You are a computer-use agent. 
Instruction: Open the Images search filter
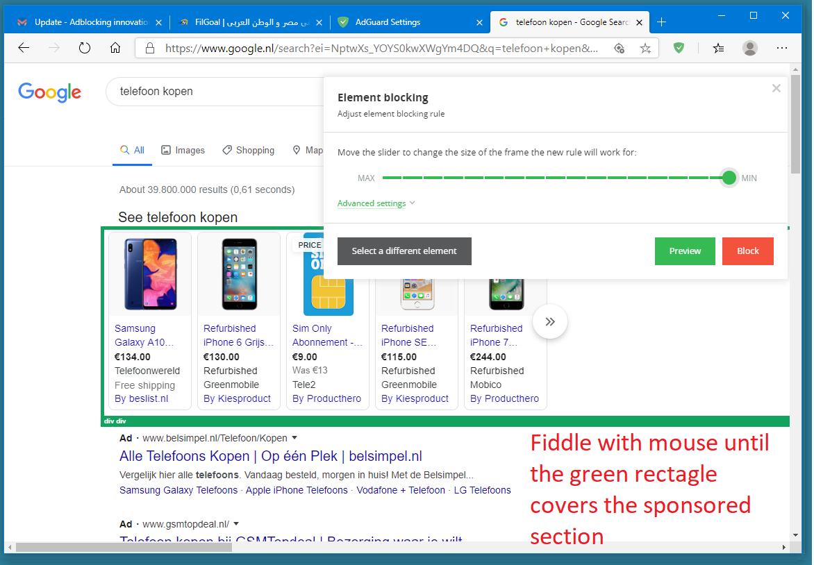[x=183, y=151]
